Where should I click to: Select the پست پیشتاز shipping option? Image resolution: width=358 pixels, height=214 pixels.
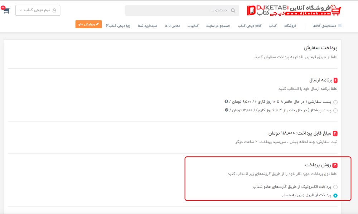coord(335,111)
